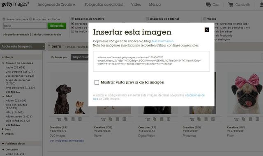Click lightbox copy icon under image #130406076
Screen dimensions: 263x156
(x=66, y=119)
